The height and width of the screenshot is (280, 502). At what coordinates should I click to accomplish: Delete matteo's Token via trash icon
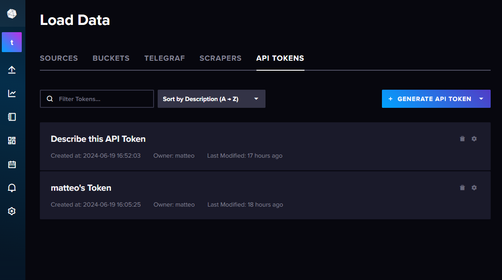[462, 188]
